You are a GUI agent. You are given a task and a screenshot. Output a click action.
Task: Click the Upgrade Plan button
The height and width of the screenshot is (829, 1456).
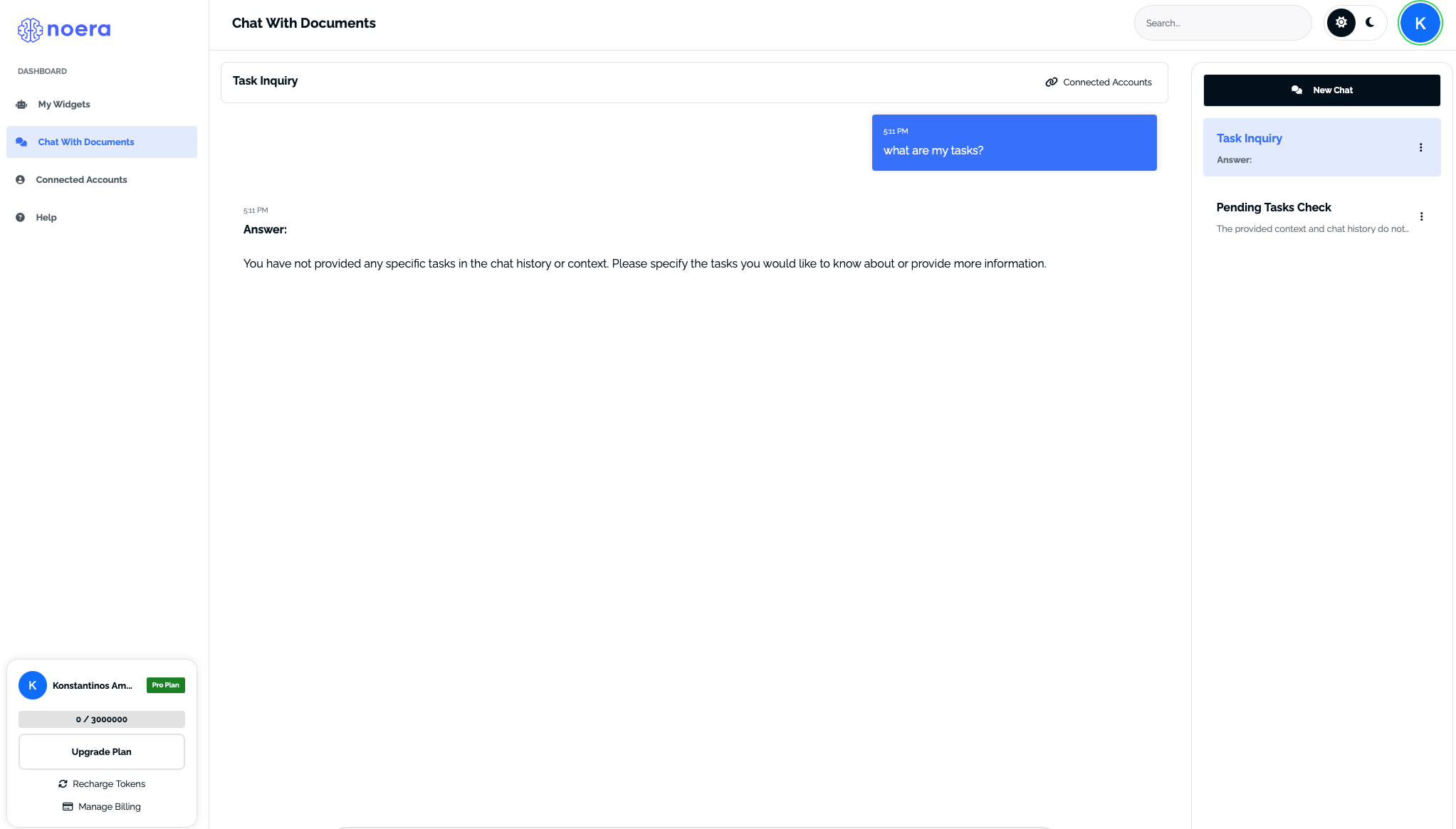tap(101, 751)
